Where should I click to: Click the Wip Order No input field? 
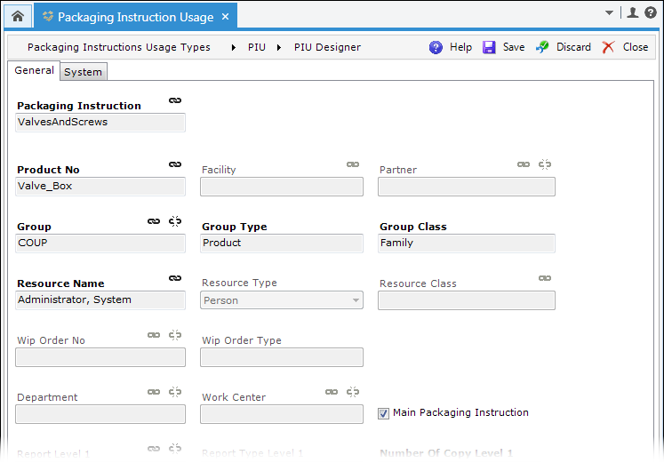100,357
